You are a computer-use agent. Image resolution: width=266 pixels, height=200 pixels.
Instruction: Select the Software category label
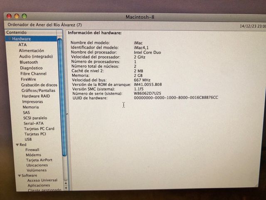click(30, 175)
